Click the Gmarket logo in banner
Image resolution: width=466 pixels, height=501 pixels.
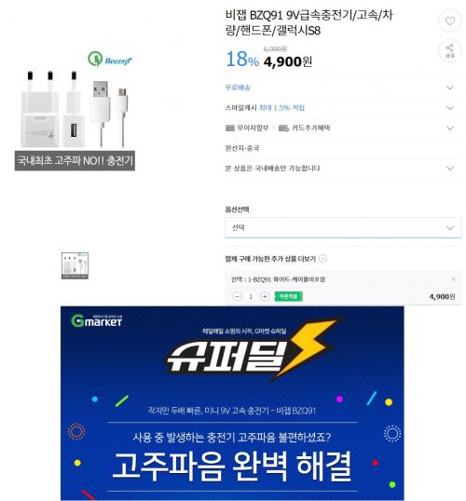(97, 321)
